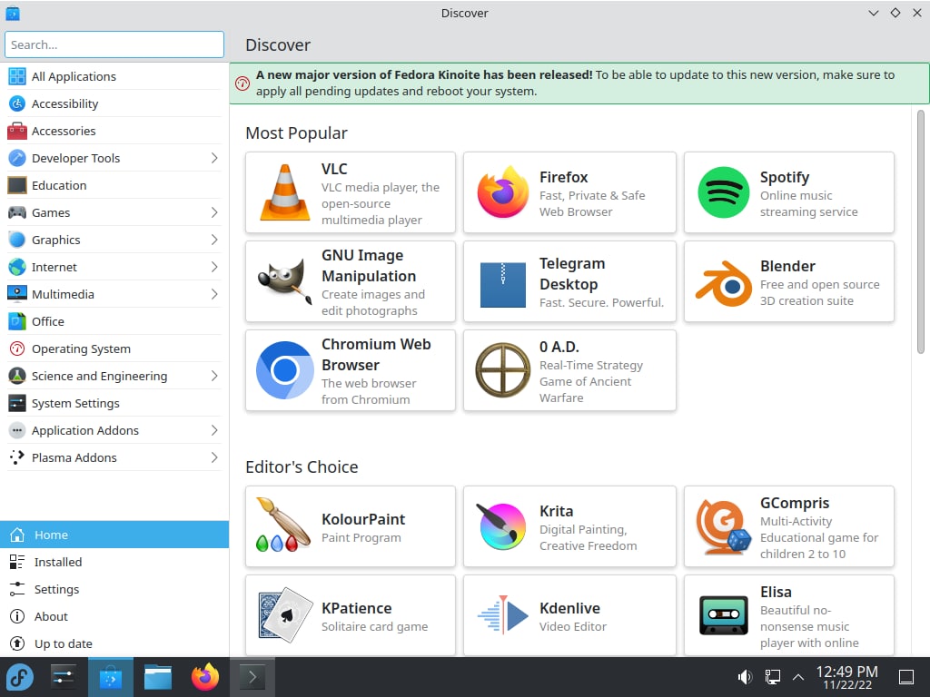Click the Elisa cassette icon
This screenshot has width=930, height=697.
[x=724, y=616]
